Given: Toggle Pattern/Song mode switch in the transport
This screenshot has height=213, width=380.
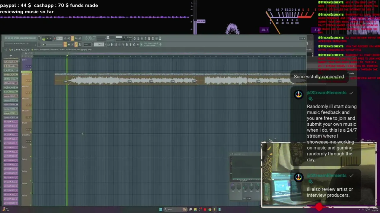Looking at the screenshot, I should [x=44, y=38].
